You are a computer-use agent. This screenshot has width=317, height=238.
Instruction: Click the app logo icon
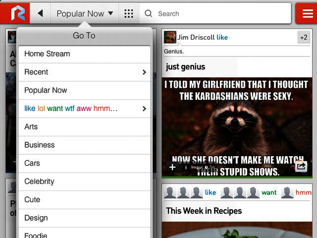[x=15, y=13]
